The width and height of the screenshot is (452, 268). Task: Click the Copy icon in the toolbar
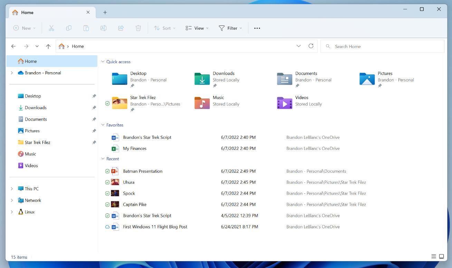69,28
